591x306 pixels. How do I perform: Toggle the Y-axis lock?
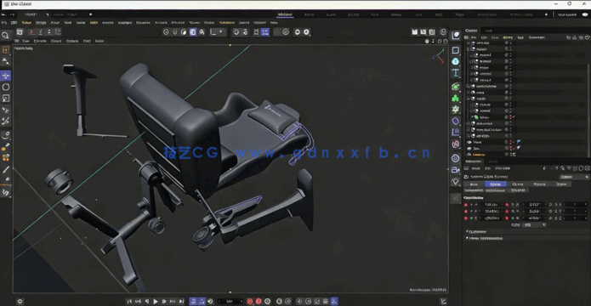click(40, 32)
